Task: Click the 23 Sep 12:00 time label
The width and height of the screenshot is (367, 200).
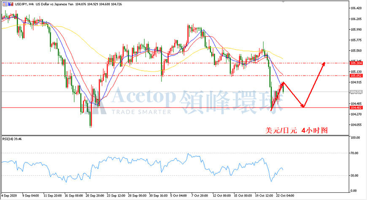Action: tap(116, 195)
